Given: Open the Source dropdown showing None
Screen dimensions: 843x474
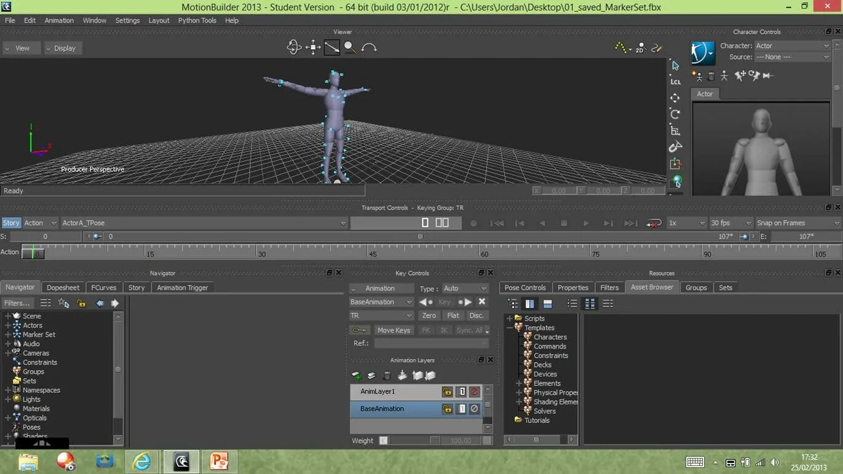Looking at the screenshot, I should pos(792,57).
